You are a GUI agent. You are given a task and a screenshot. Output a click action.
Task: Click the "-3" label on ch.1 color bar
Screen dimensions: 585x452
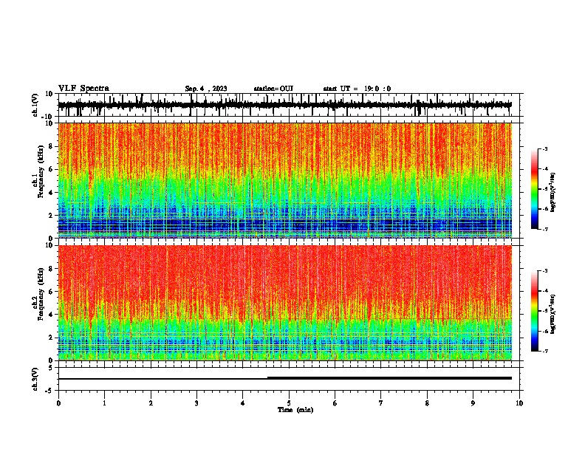click(544, 148)
